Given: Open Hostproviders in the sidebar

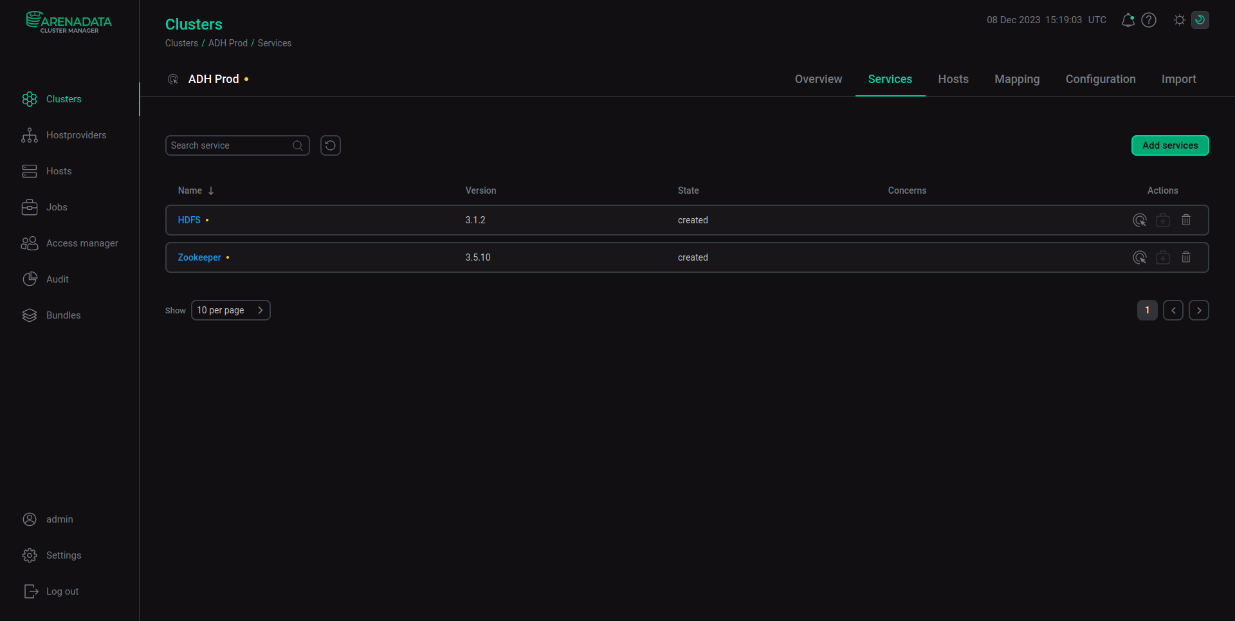Looking at the screenshot, I should pos(76,135).
